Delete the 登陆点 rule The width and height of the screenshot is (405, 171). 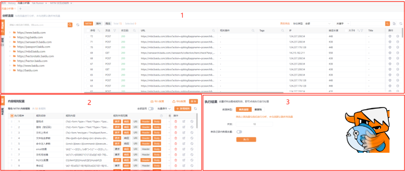(x=175, y=121)
